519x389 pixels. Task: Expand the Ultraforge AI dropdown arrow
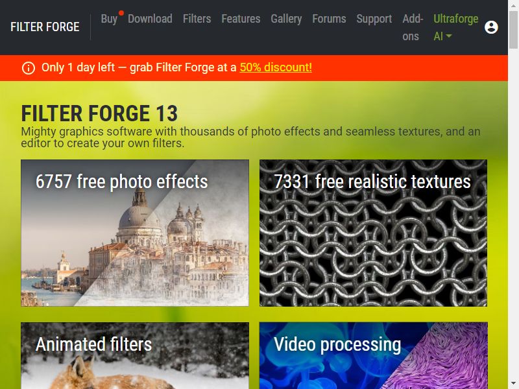[x=449, y=36]
